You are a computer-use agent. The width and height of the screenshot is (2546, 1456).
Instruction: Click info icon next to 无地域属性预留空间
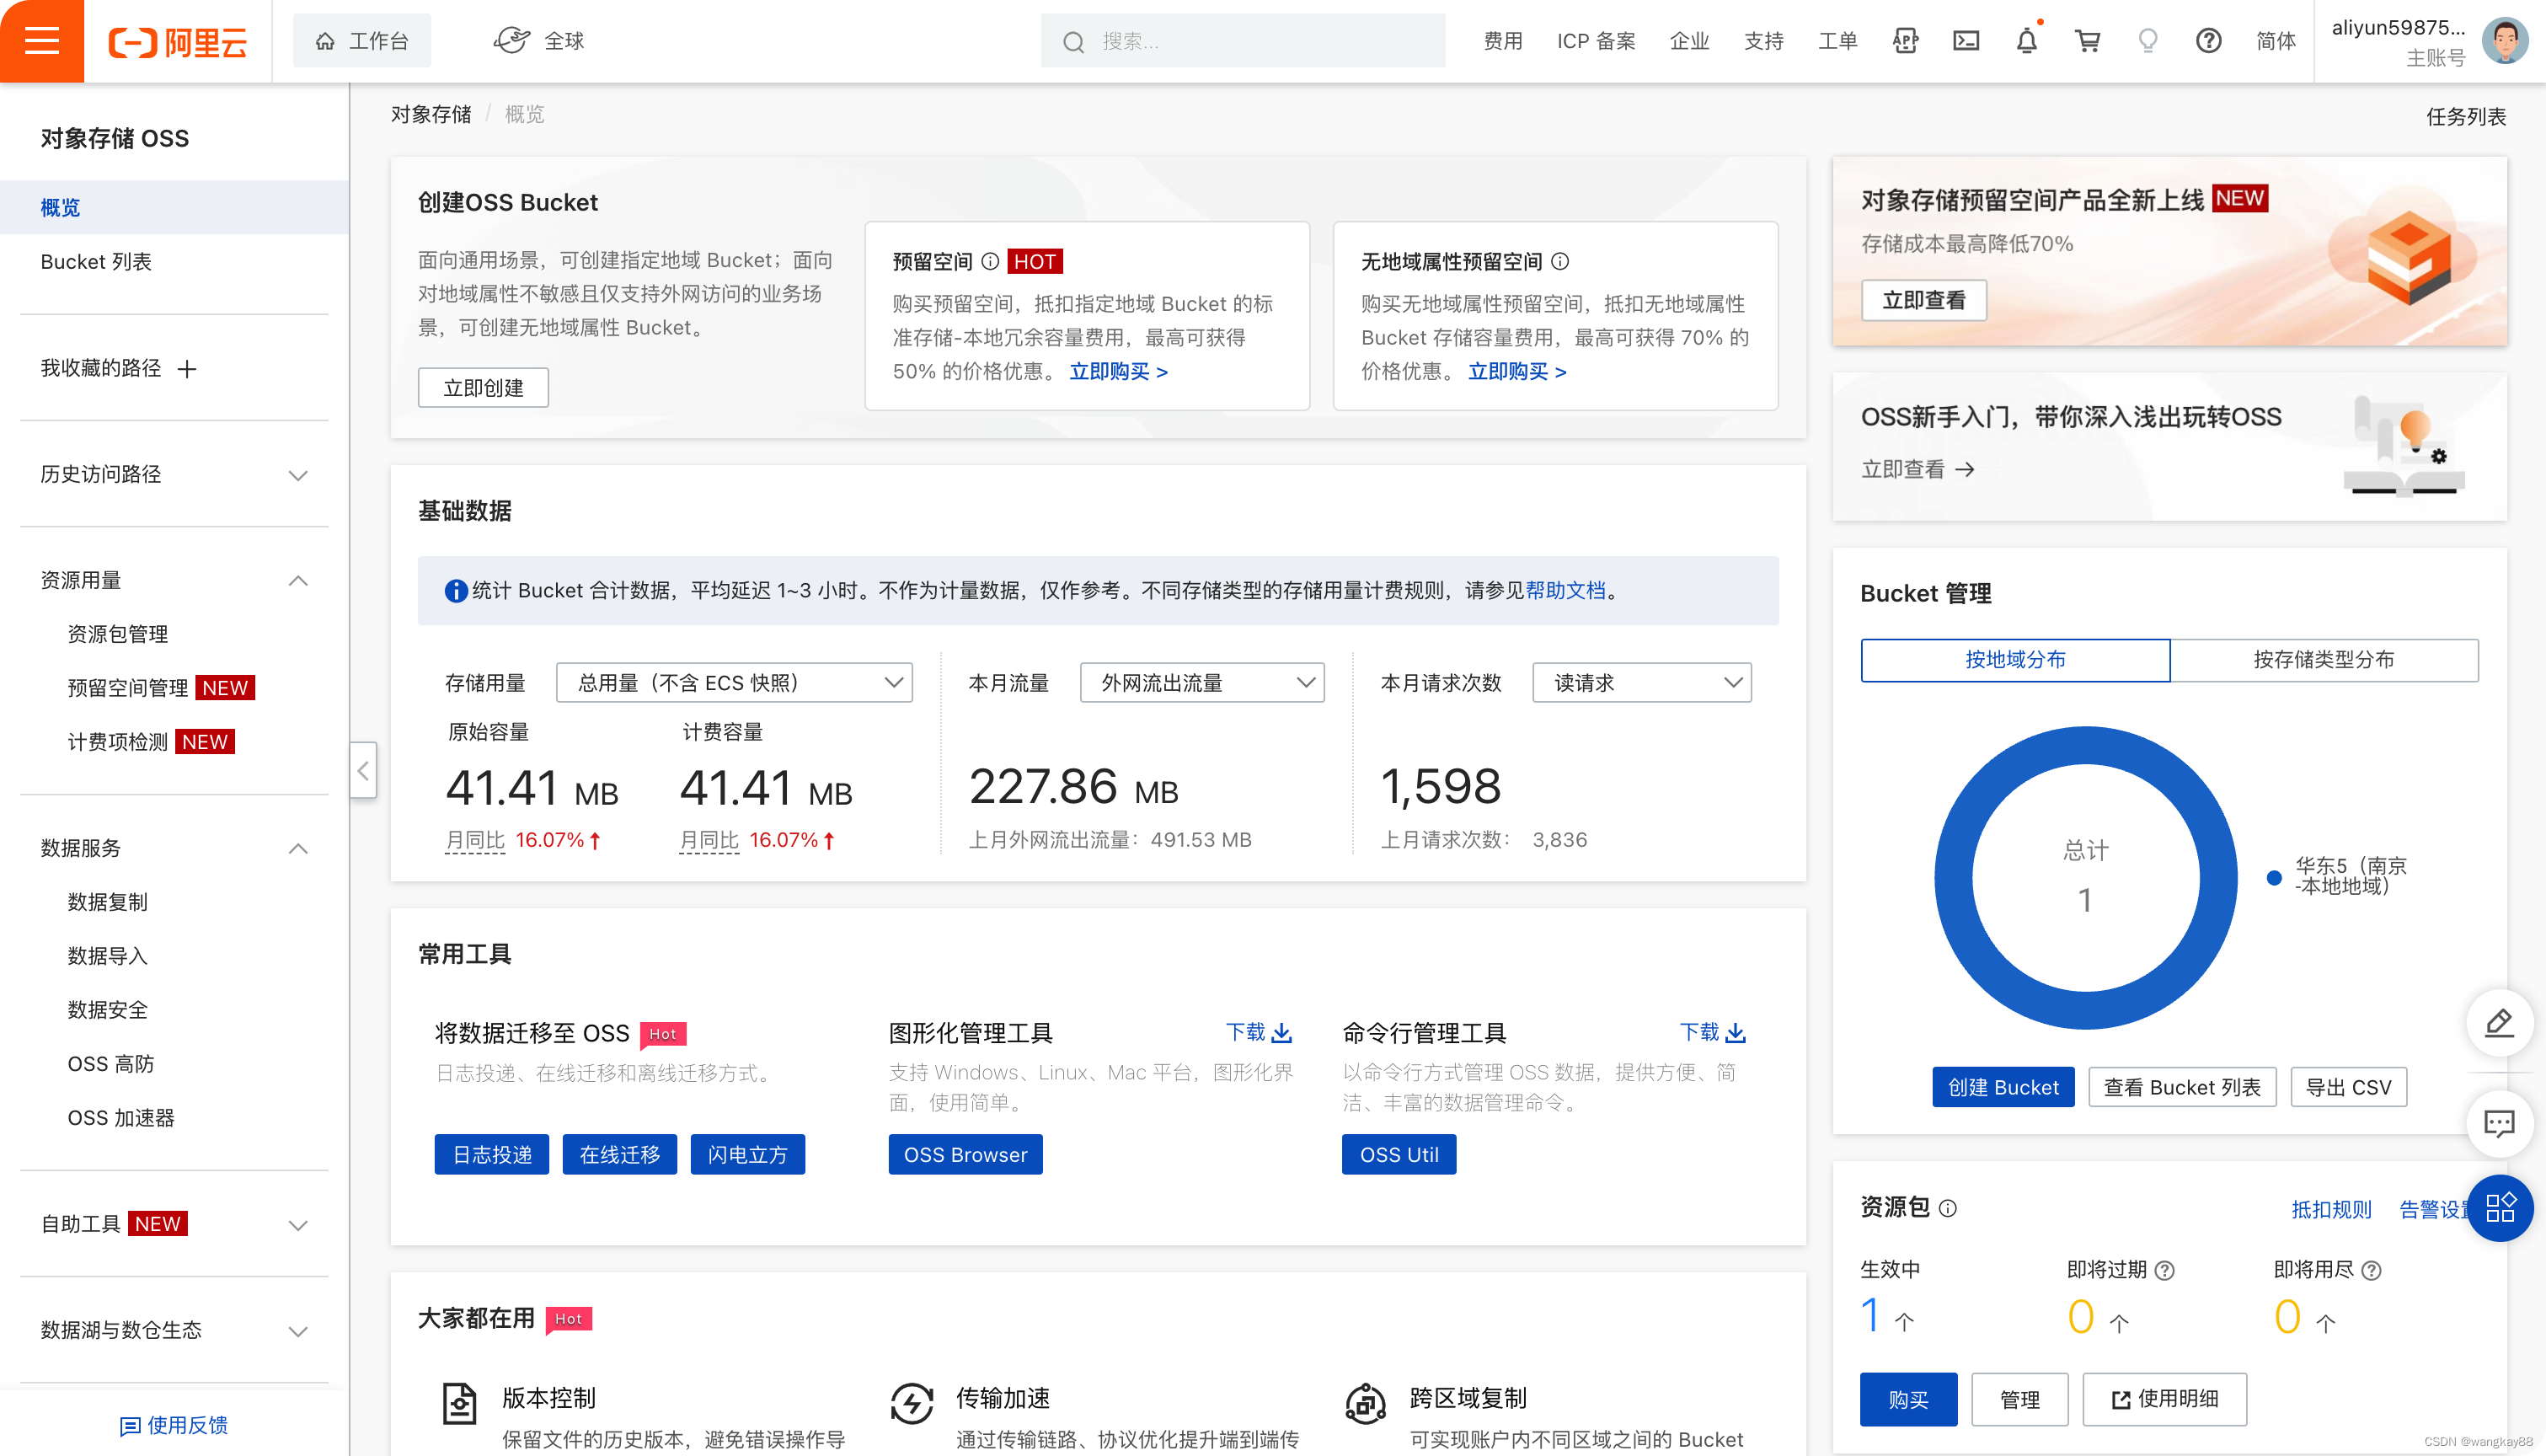pyautogui.click(x=1559, y=261)
